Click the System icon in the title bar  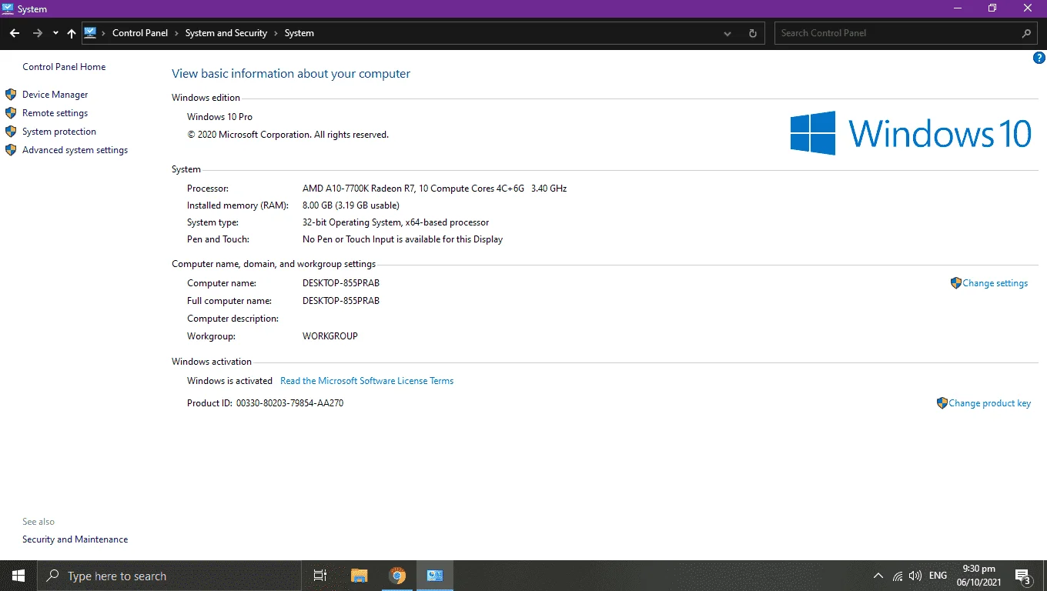click(x=8, y=8)
